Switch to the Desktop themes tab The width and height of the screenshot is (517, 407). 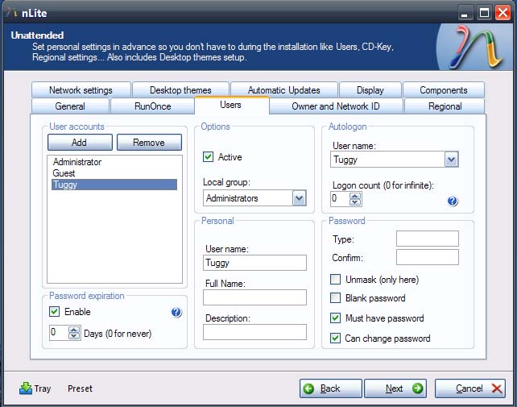pos(180,90)
